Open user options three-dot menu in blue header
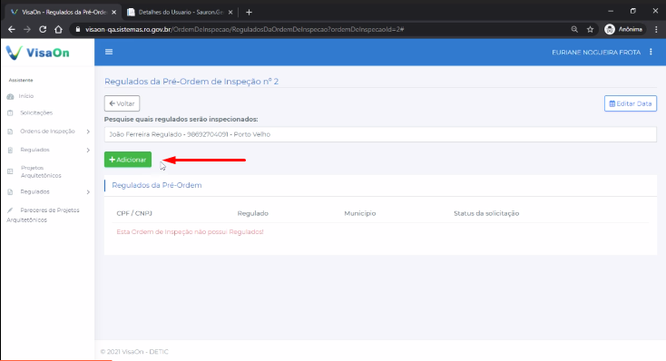Screen dimensions: 666x361 pyautogui.click(x=651, y=52)
